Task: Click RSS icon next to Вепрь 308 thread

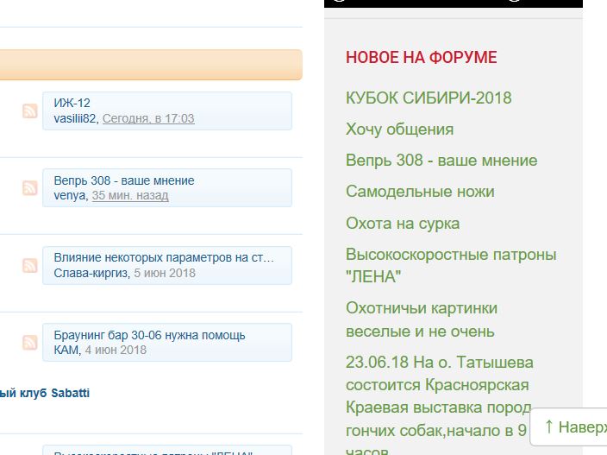Action: [30, 187]
